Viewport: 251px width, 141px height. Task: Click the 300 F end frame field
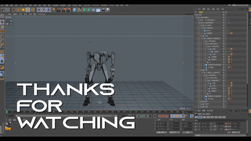click(x=122, y=116)
